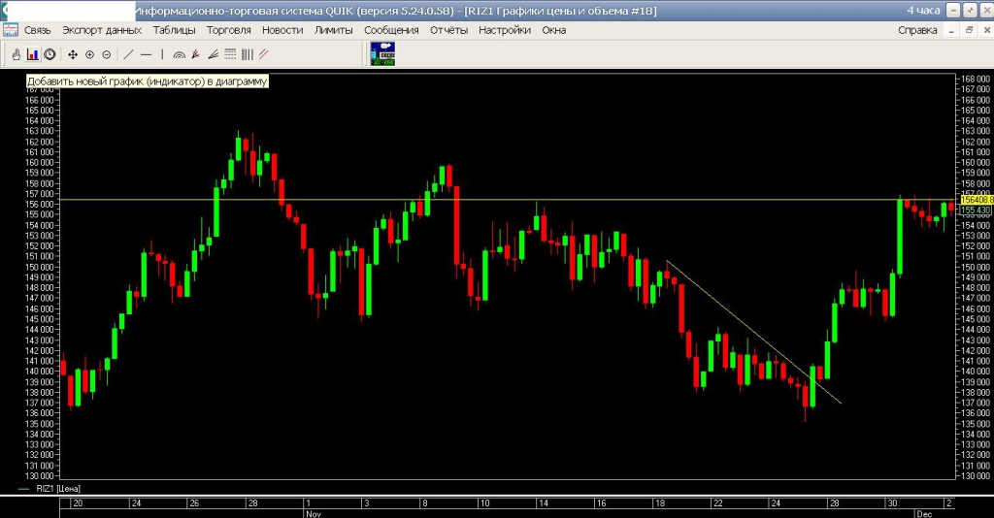Restore down the inner chart window
Image resolution: width=994 pixels, height=518 pixels.
[969, 30]
